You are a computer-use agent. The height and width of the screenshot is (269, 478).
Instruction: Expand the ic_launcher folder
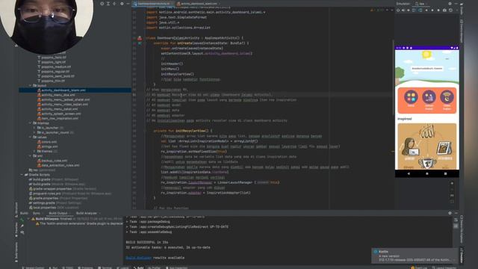point(34,128)
